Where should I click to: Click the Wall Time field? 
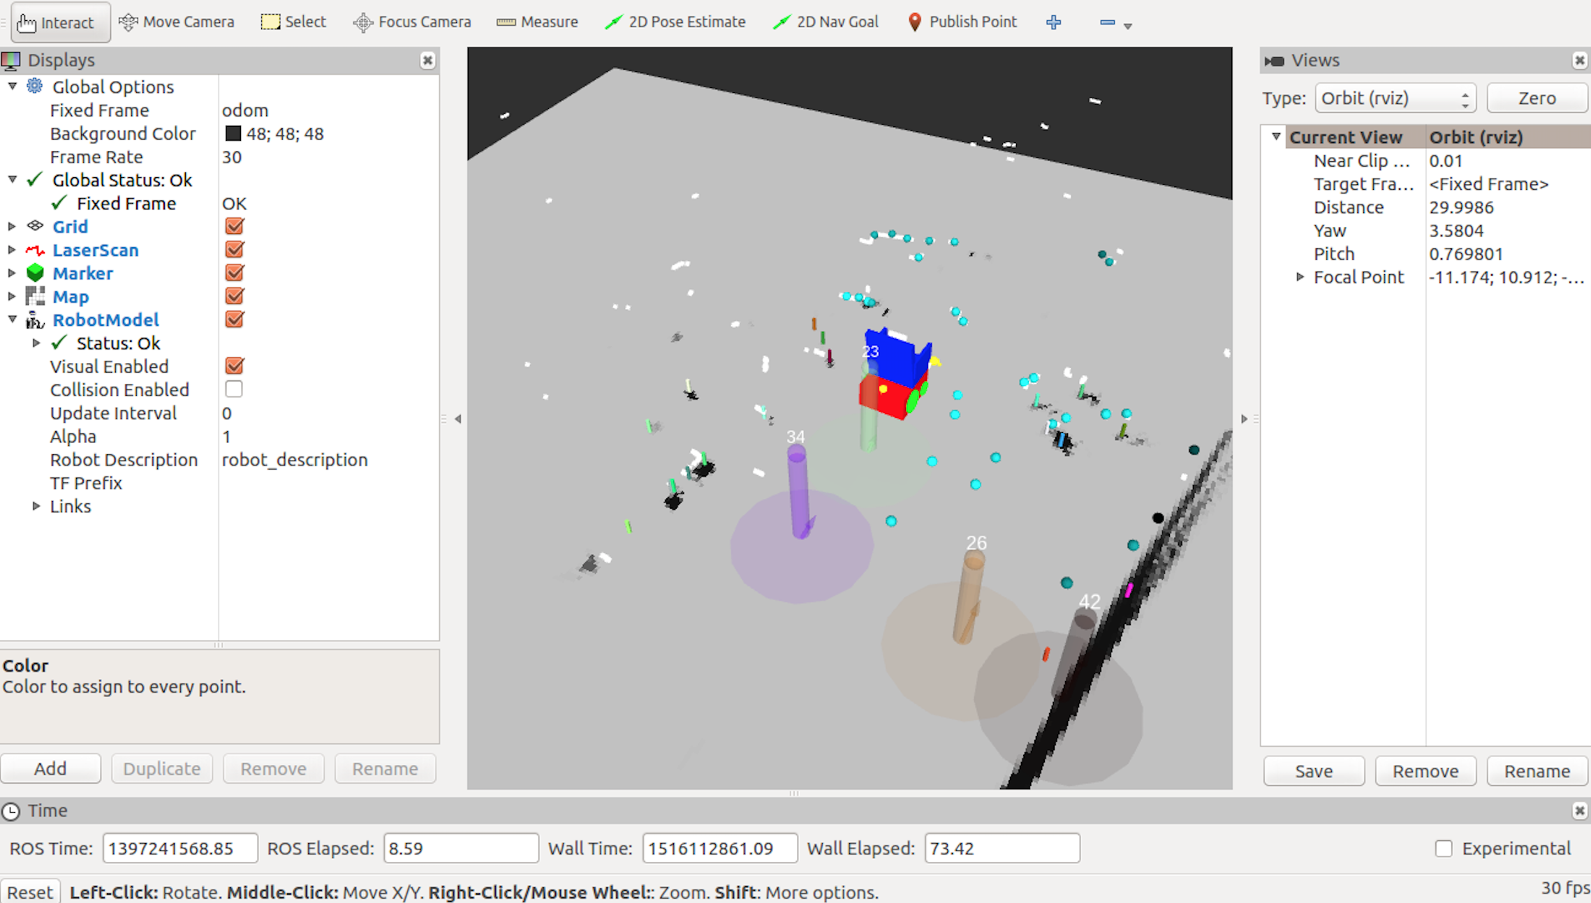[x=720, y=849]
